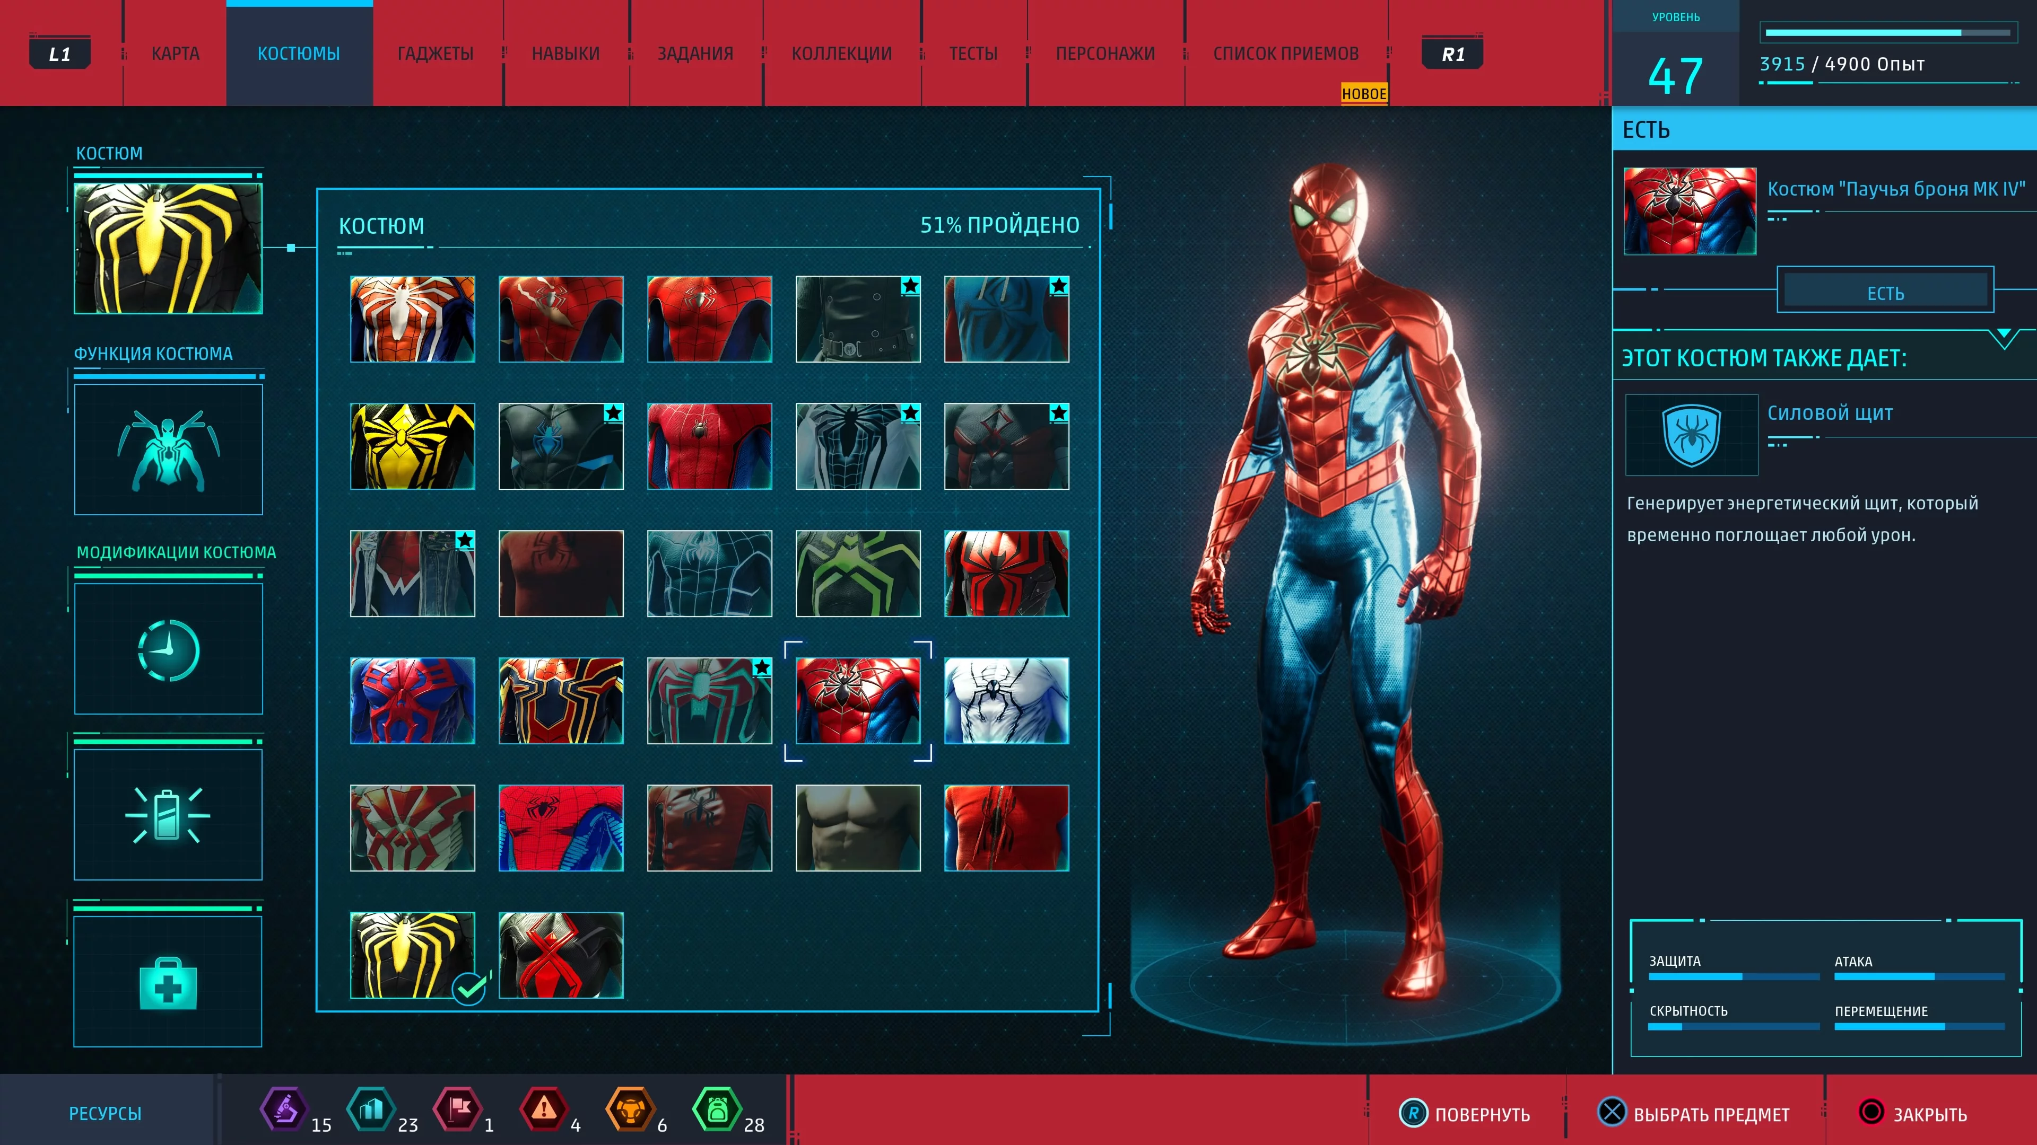Viewport: 2037px width, 1145px height.
Task: Select the cel-shaded Vintage Comic suit thumbnail
Action: 561,828
